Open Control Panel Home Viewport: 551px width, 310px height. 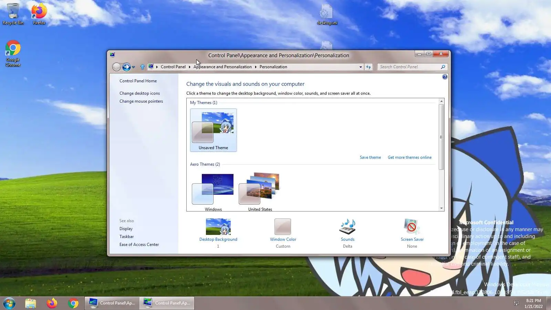[138, 81]
